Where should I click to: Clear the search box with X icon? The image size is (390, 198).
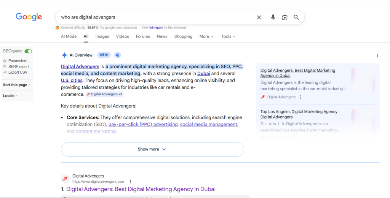coord(259,17)
